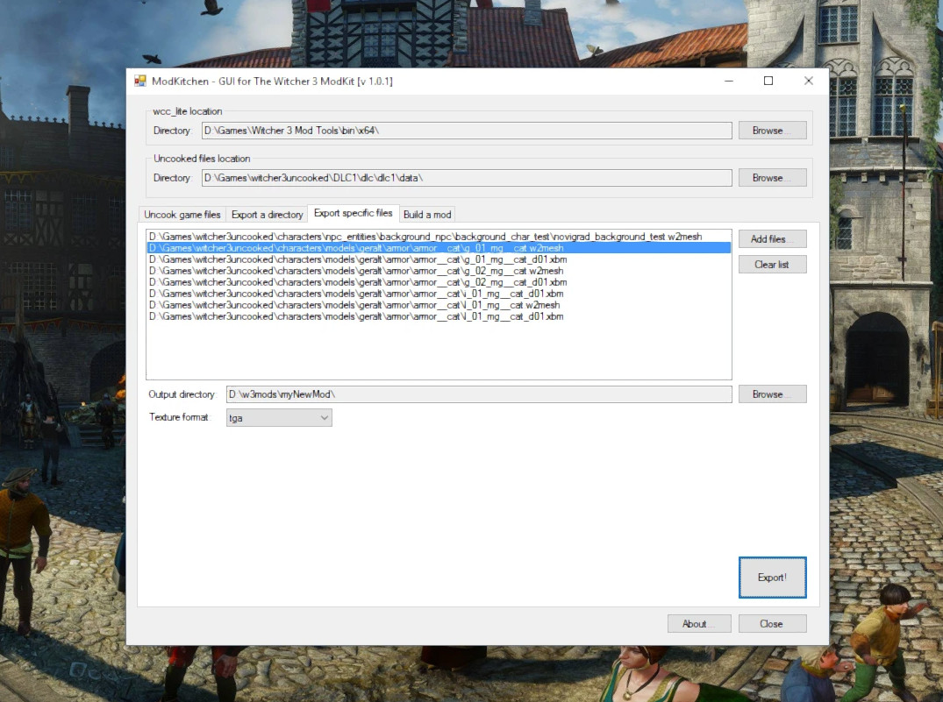Viewport: 943px width, 702px height.
Task: Select the Export specific files tab
Action: point(353,214)
